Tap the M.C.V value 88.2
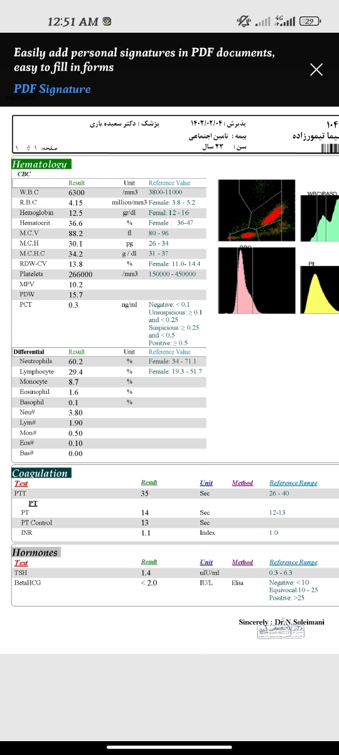Viewport: 339px width, 755px height. tap(75, 233)
